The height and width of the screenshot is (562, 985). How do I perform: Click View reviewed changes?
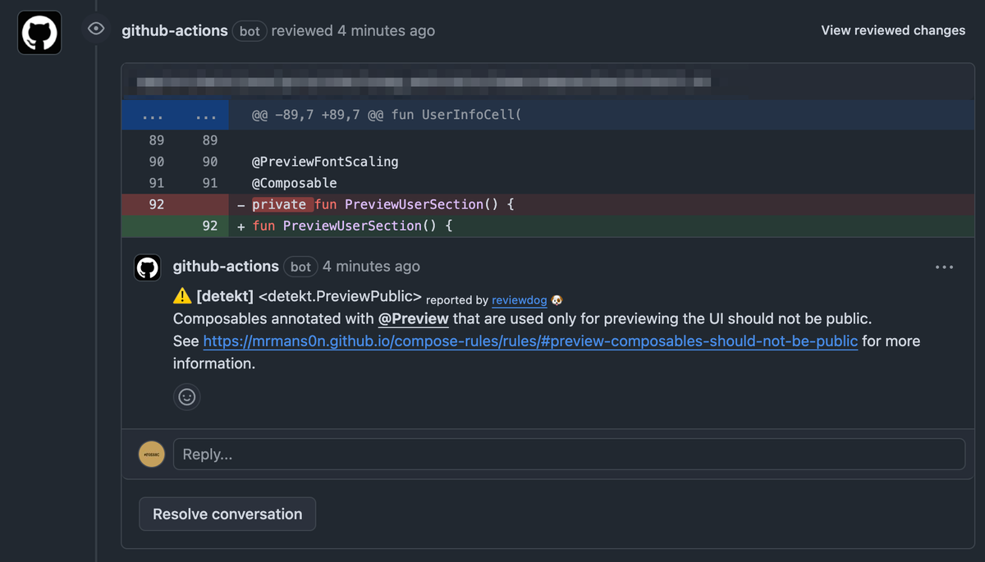[x=893, y=30]
